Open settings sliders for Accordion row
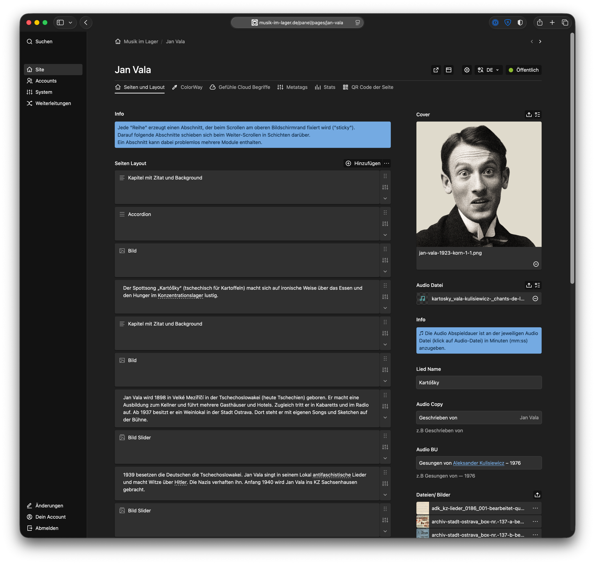This screenshot has width=595, height=564. pos(385,224)
